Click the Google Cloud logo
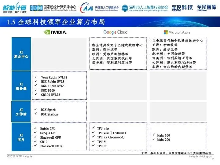 [115, 32]
